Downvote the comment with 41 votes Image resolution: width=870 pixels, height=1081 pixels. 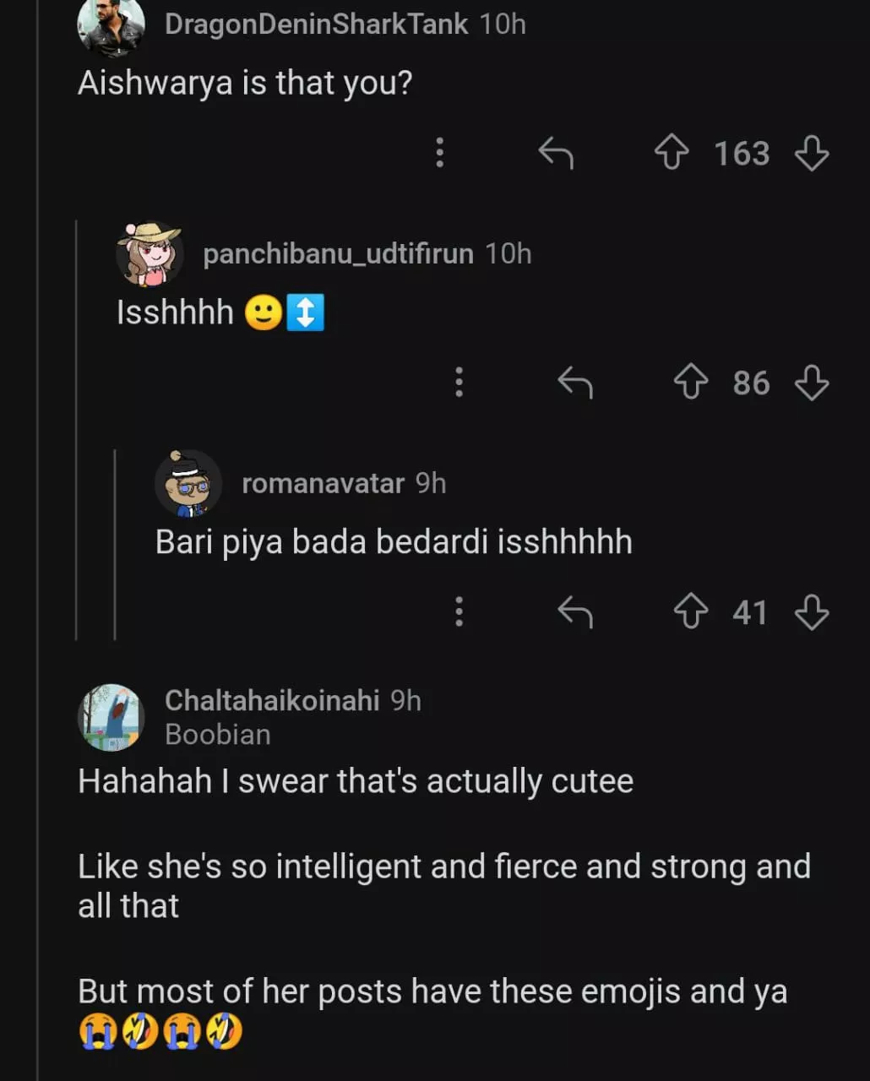(x=812, y=612)
